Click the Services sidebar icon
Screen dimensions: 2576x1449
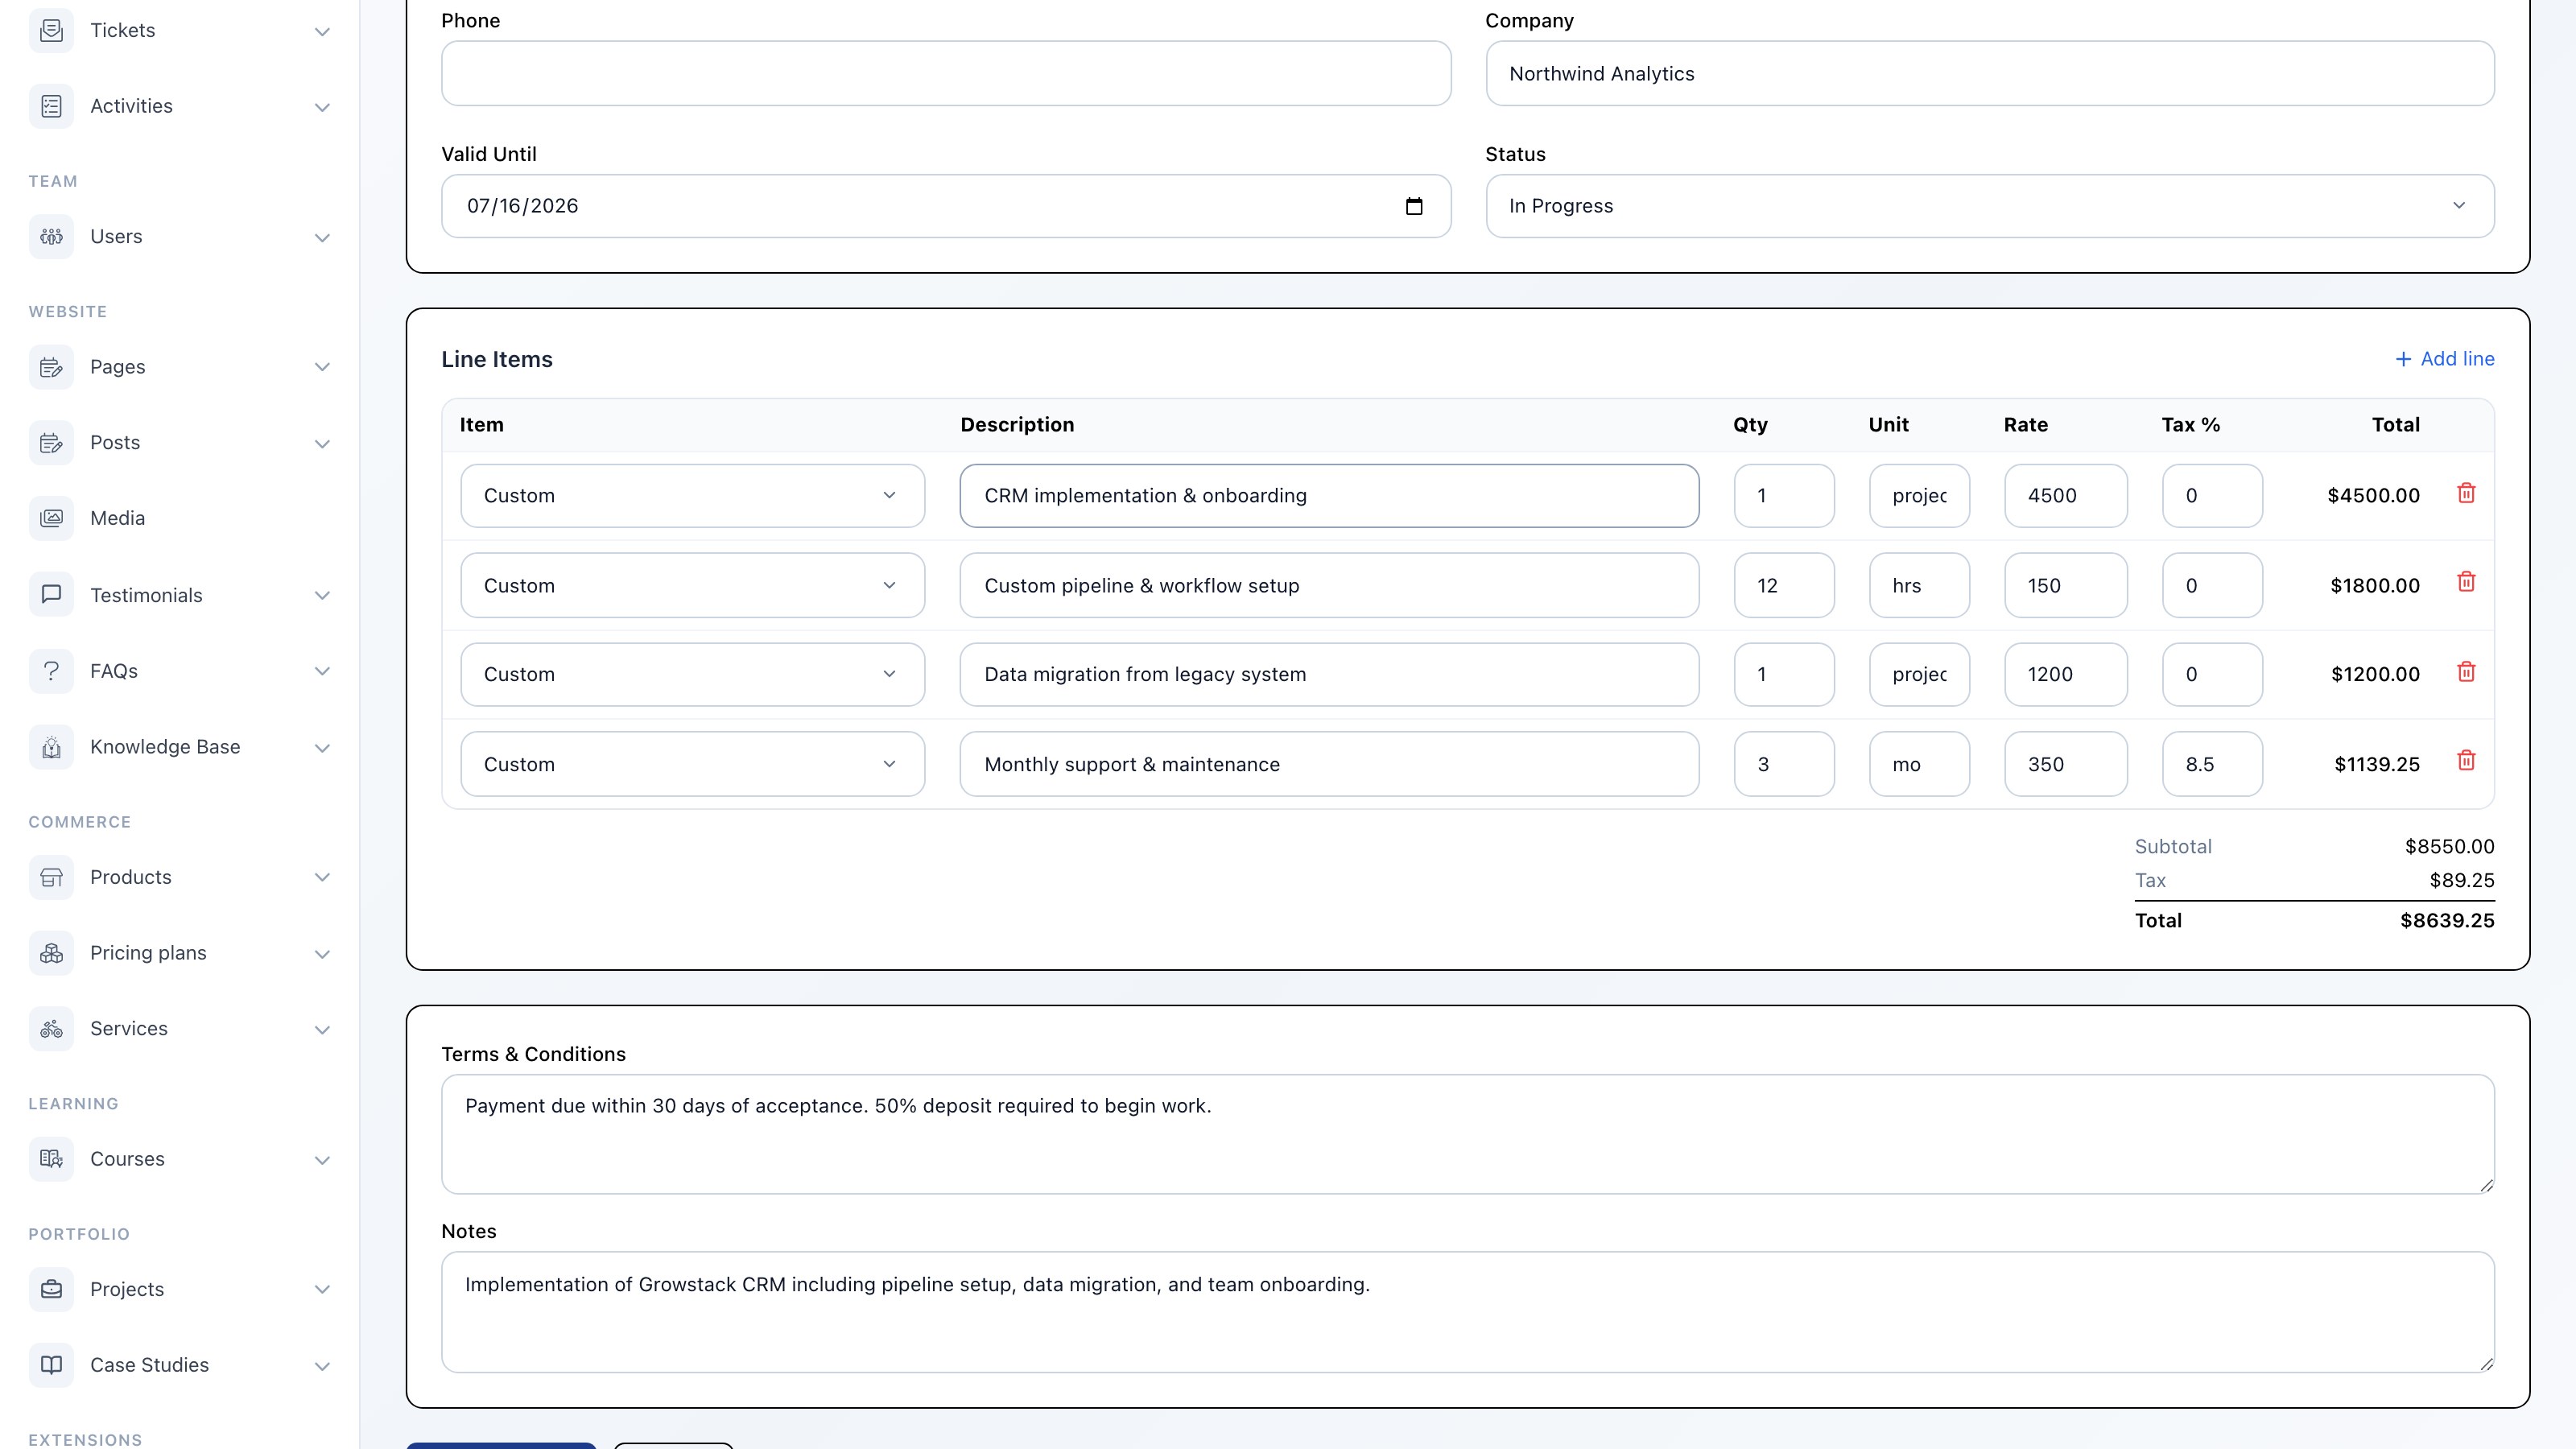point(51,1029)
